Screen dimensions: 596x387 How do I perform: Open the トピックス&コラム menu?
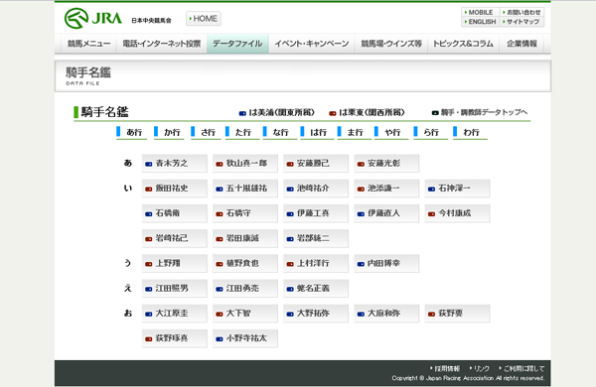click(x=463, y=44)
